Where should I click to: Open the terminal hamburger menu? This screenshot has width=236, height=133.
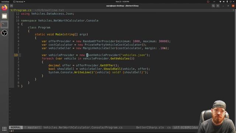(x=218, y=6)
